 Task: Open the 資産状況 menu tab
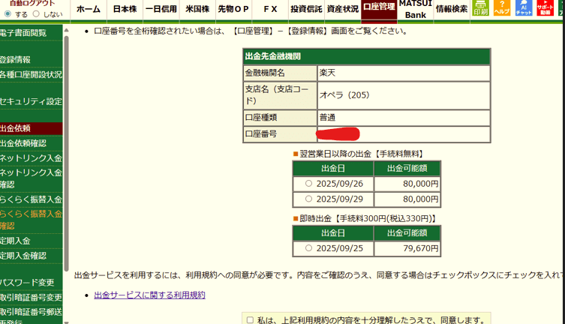coord(343,9)
